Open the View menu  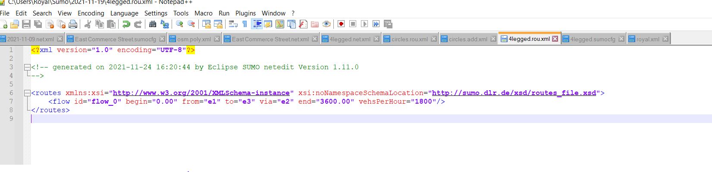[x=65, y=13]
